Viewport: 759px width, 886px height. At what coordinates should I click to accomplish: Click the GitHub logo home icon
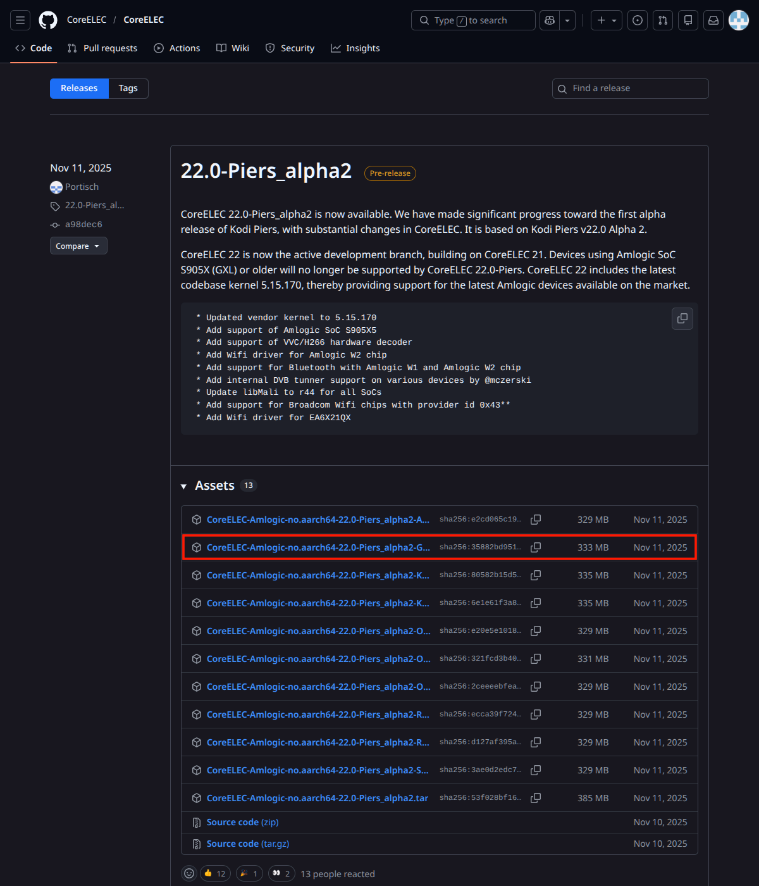[x=48, y=20]
